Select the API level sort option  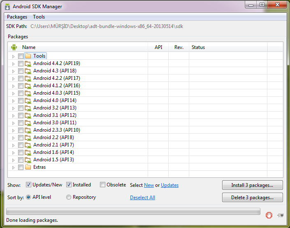tap(28, 197)
